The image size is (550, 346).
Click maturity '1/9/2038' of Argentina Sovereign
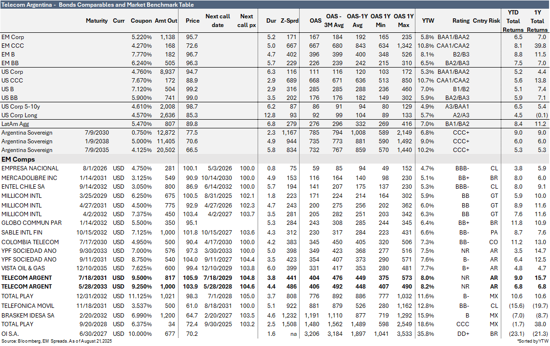coord(97,141)
